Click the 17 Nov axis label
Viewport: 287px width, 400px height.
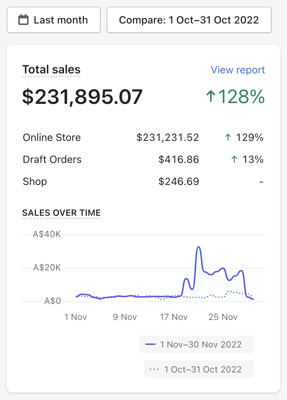tap(174, 317)
